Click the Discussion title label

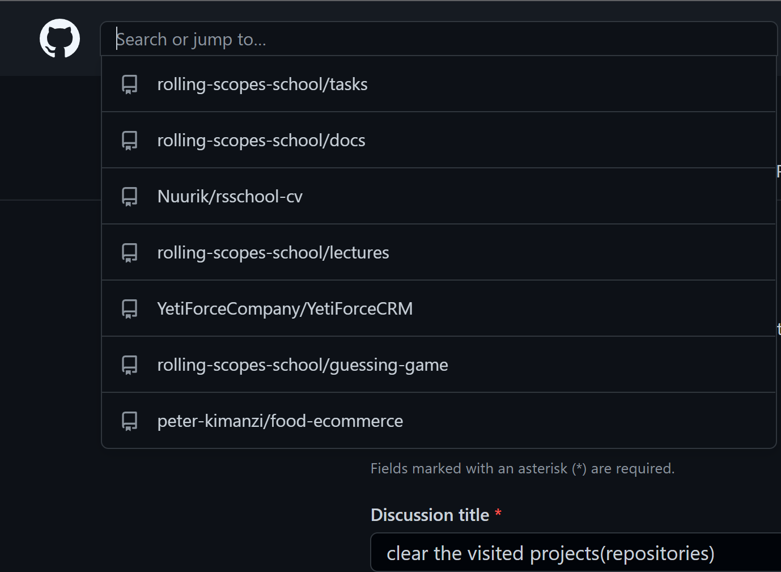(x=431, y=514)
